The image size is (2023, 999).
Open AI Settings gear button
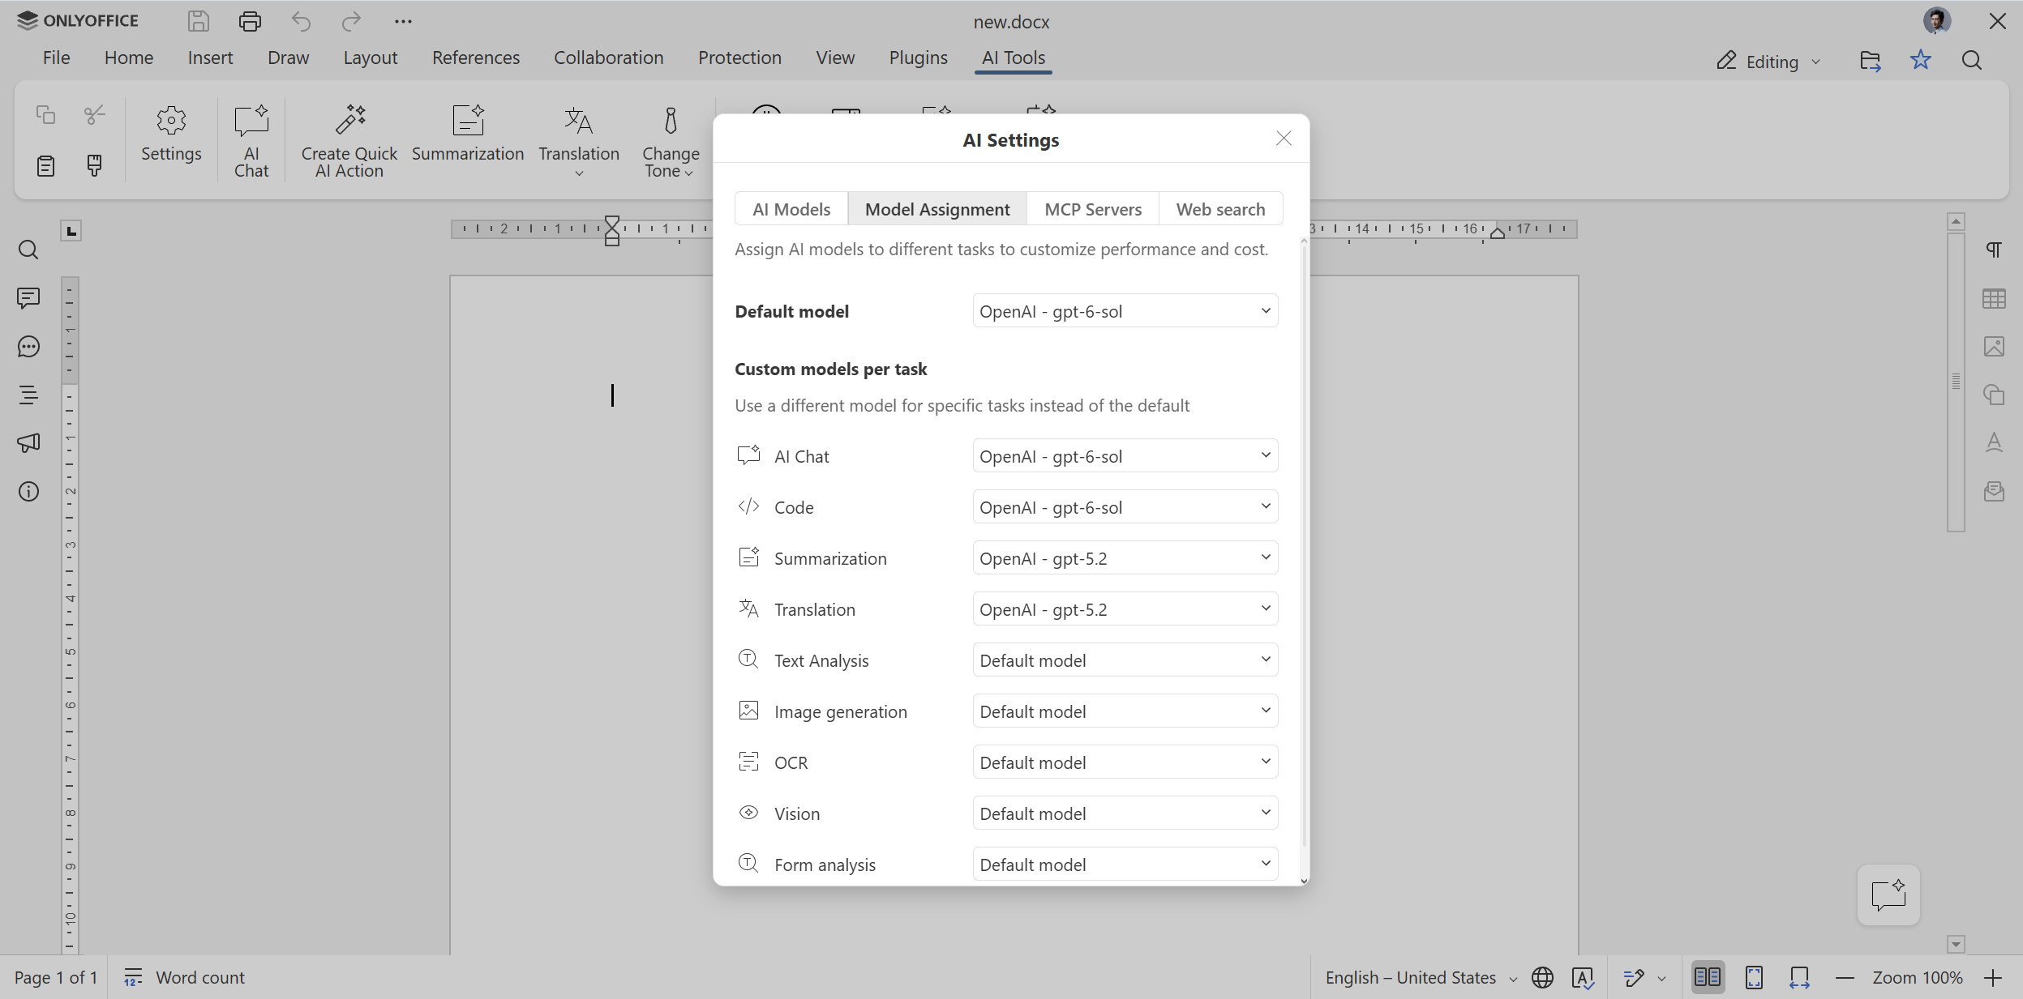tap(171, 135)
